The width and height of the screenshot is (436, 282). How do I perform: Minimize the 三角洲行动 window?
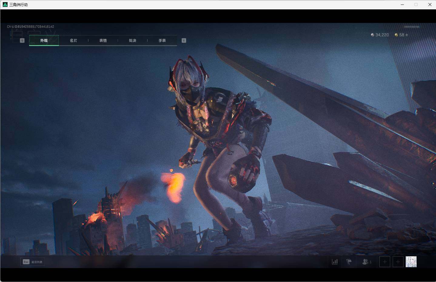pyautogui.click(x=402, y=5)
